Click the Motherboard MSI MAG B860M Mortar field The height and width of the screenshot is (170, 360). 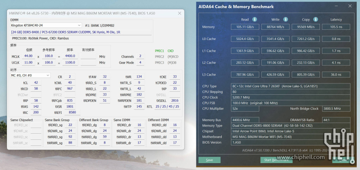tap(291, 137)
